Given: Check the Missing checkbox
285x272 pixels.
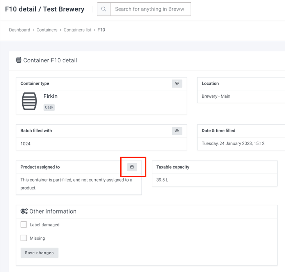Looking at the screenshot, I should [x=24, y=238].
